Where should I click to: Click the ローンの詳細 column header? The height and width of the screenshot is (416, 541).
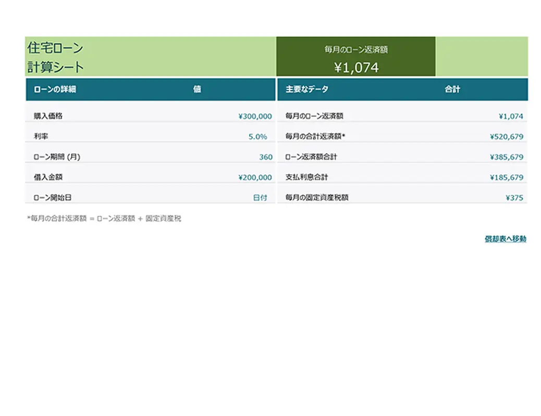click(55, 89)
